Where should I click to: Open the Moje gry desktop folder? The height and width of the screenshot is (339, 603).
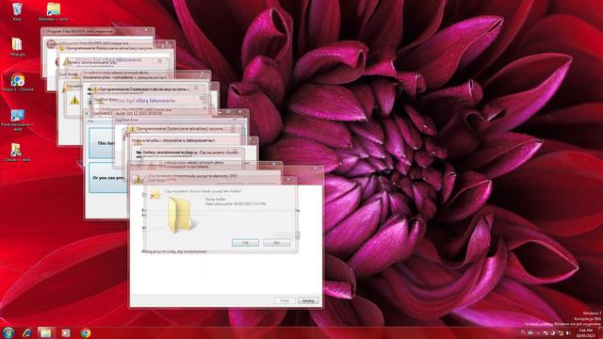[17, 47]
